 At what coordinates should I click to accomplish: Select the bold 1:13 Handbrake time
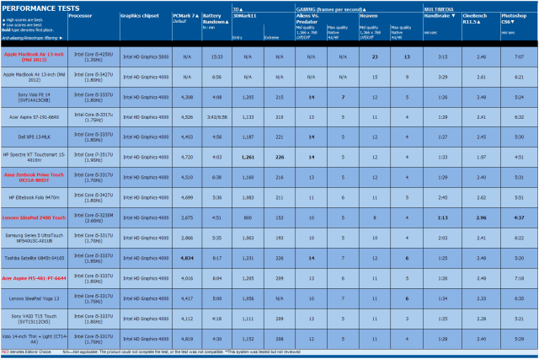[x=443, y=217]
